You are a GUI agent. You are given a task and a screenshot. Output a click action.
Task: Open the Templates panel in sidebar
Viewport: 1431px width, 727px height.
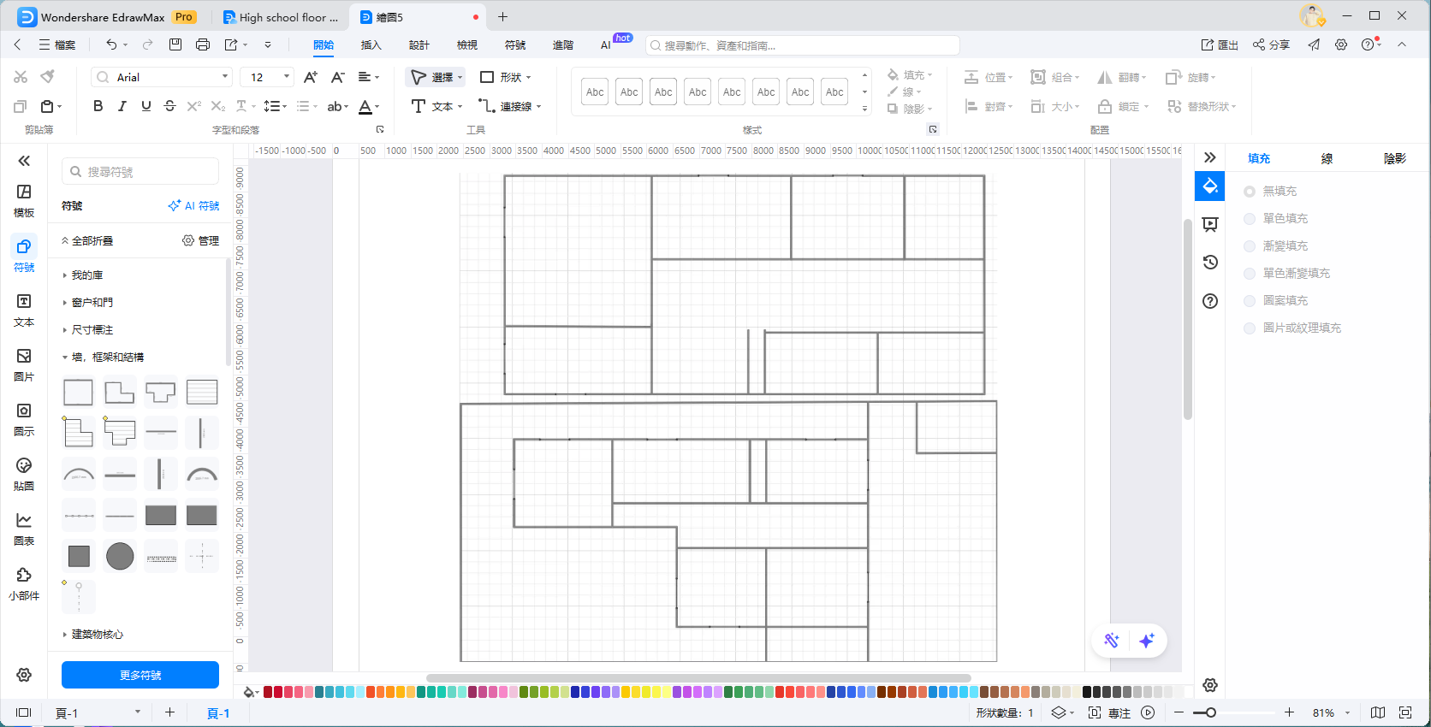24,200
